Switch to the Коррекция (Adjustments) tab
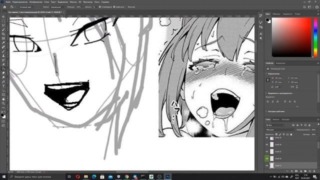Viewport: 320px width, 180px height. (280, 63)
